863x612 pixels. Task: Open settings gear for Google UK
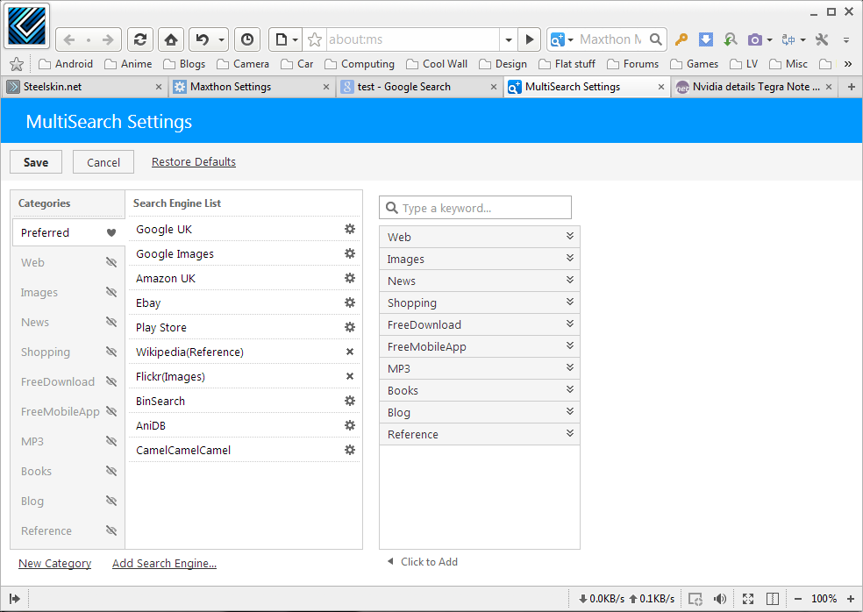pos(350,229)
